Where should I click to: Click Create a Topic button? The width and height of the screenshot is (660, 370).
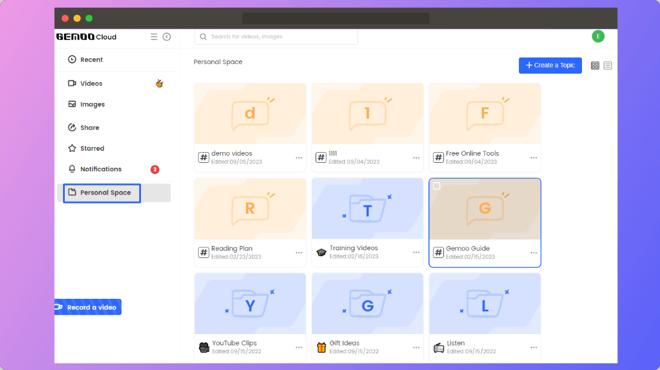pyautogui.click(x=550, y=65)
